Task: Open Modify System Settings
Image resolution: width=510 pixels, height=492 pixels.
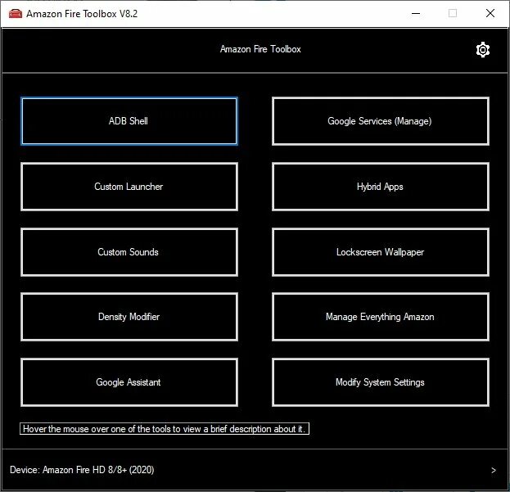Action: (x=380, y=382)
